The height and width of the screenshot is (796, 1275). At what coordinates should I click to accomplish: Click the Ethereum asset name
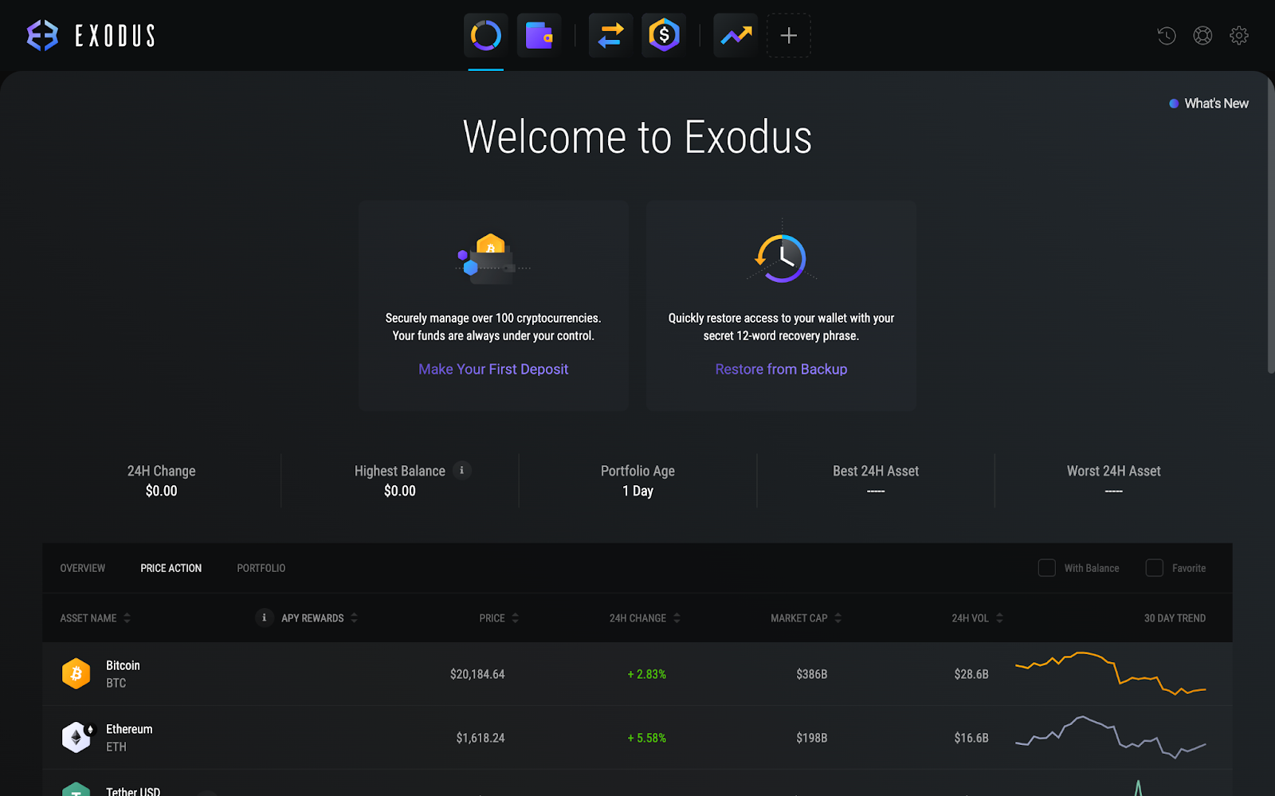[129, 729]
